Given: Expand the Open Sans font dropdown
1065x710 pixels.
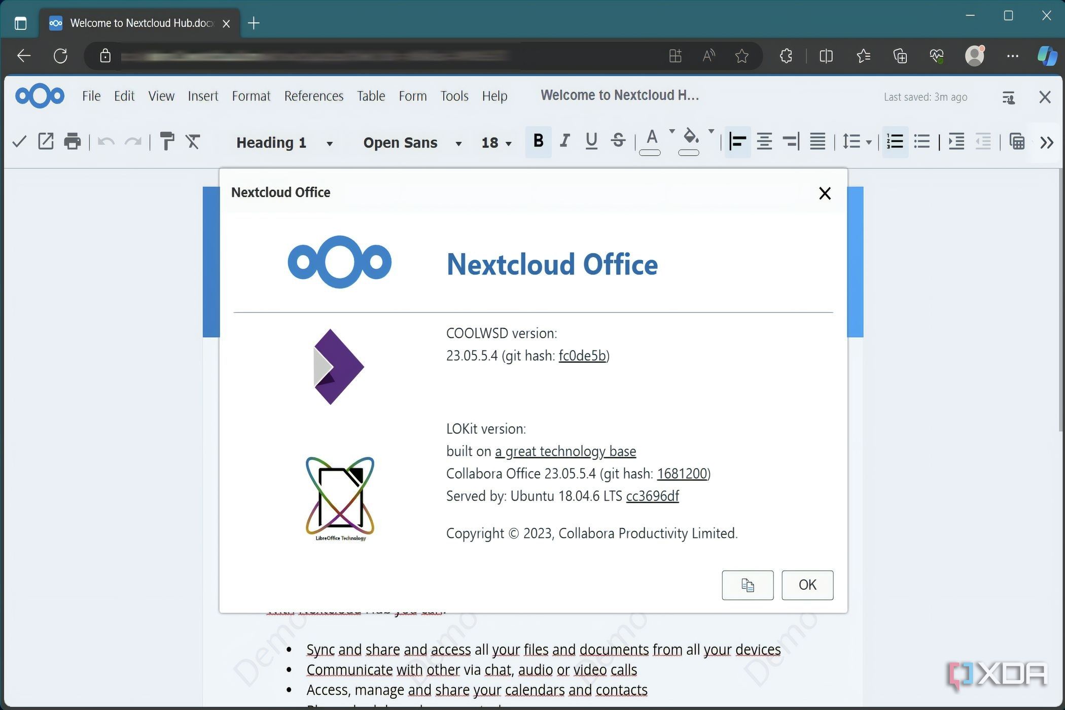Looking at the screenshot, I should 458,144.
